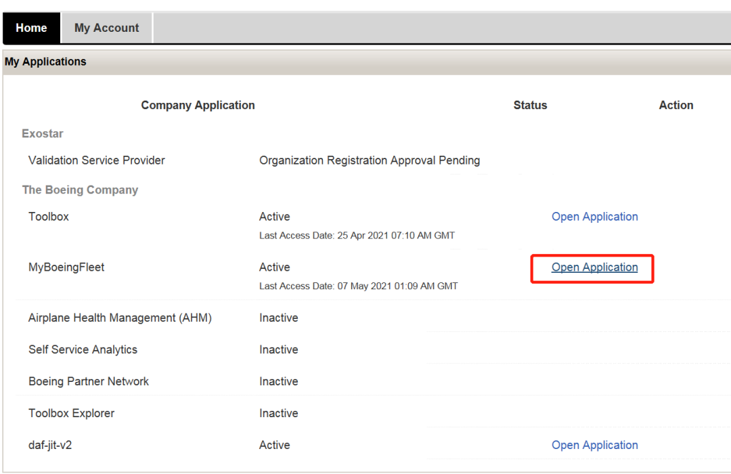Select the Toolbox Explorer entry
The width and height of the screenshot is (731, 474).
point(71,413)
